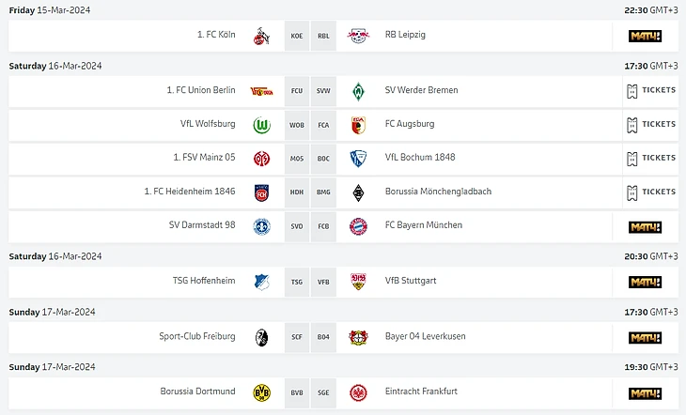Viewport: 686px width, 415px height.
Task: Open the Borussia Mönchengladbach team link
Action: pos(438,192)
